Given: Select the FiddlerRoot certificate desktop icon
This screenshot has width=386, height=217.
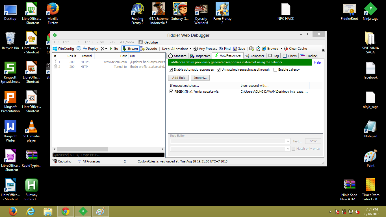Looking at the screenshot, I should (x=349, y=12).
